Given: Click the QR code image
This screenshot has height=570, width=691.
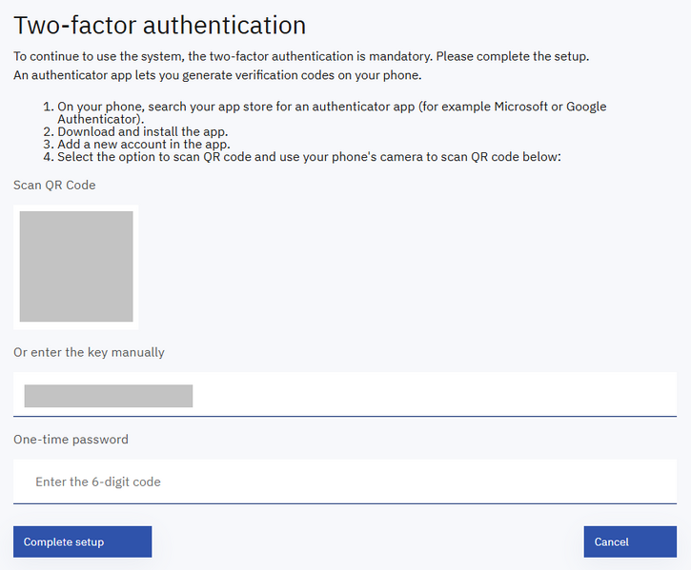Looking at the screenshot, I should [76, 266].
